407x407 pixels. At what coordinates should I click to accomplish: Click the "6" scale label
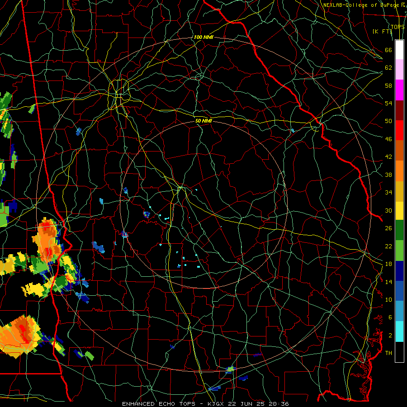(x=390, y=317)
